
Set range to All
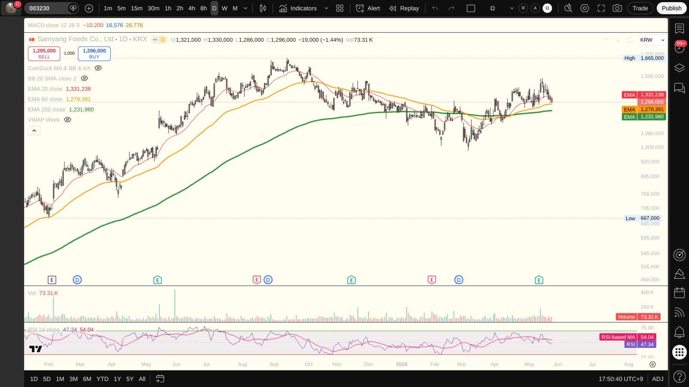point(142,379)
